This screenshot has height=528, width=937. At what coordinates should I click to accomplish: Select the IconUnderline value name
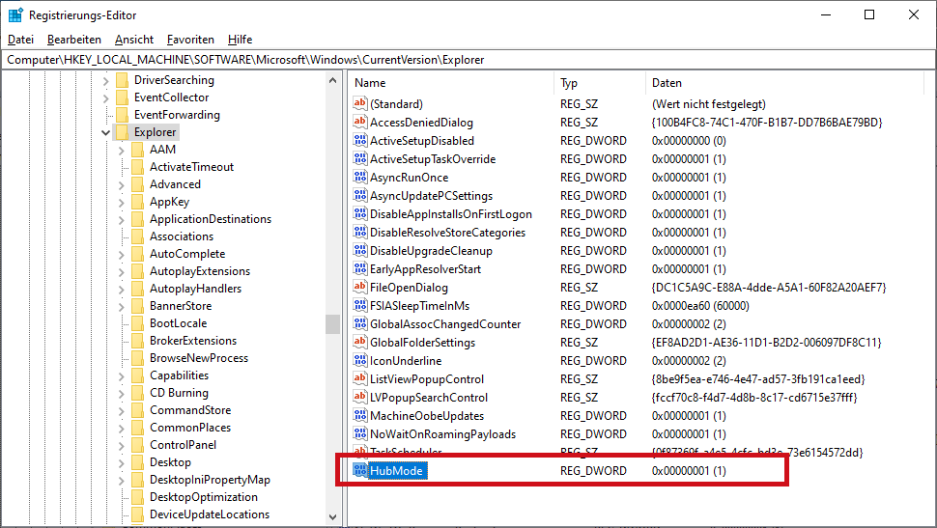pyautogui.click(x=406, y=361)
